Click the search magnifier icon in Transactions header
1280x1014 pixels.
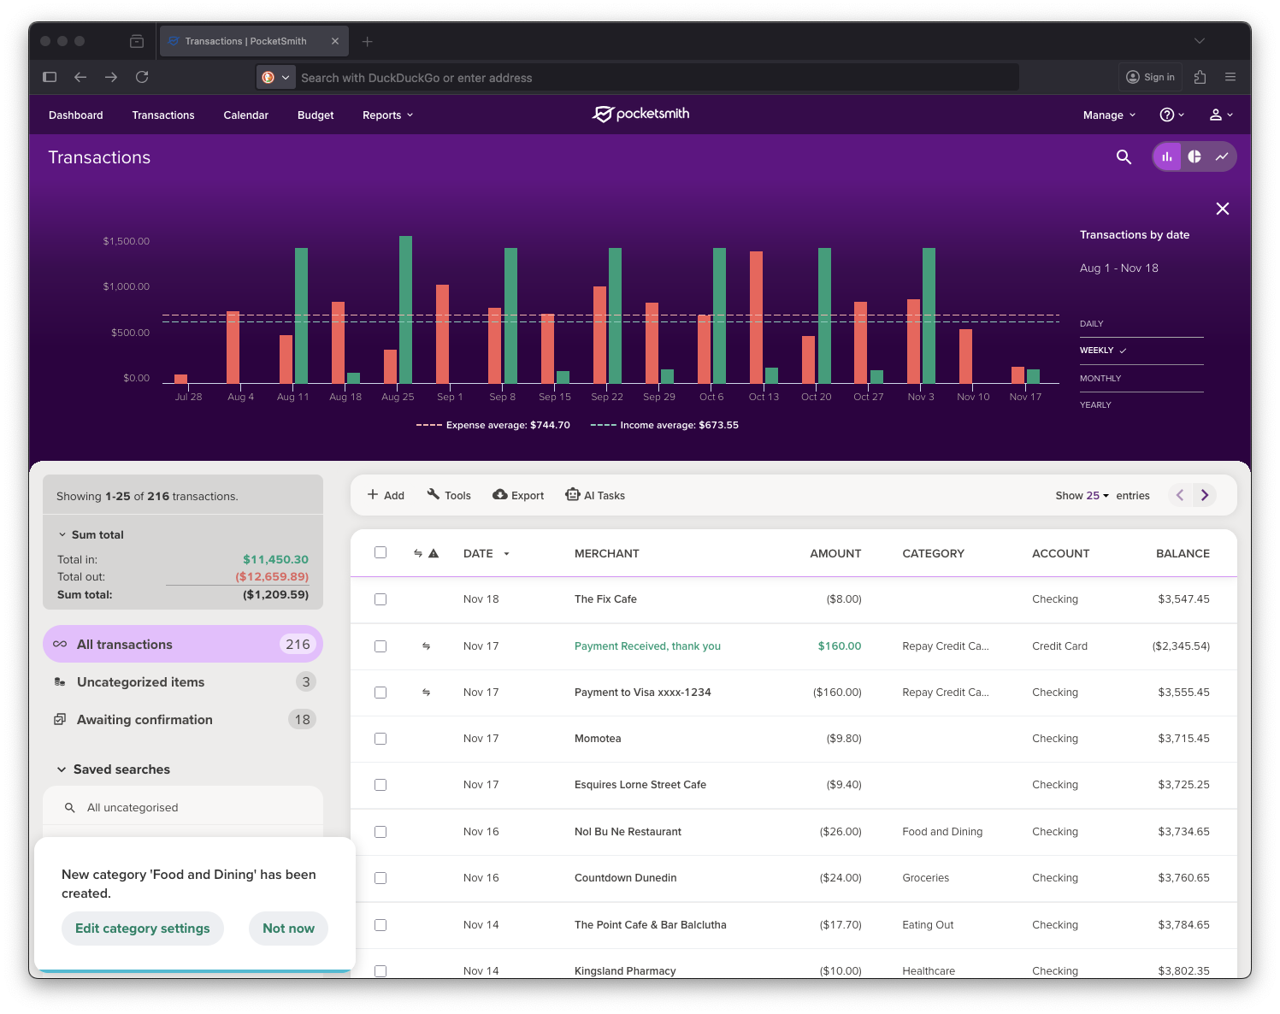(1124, 157)
